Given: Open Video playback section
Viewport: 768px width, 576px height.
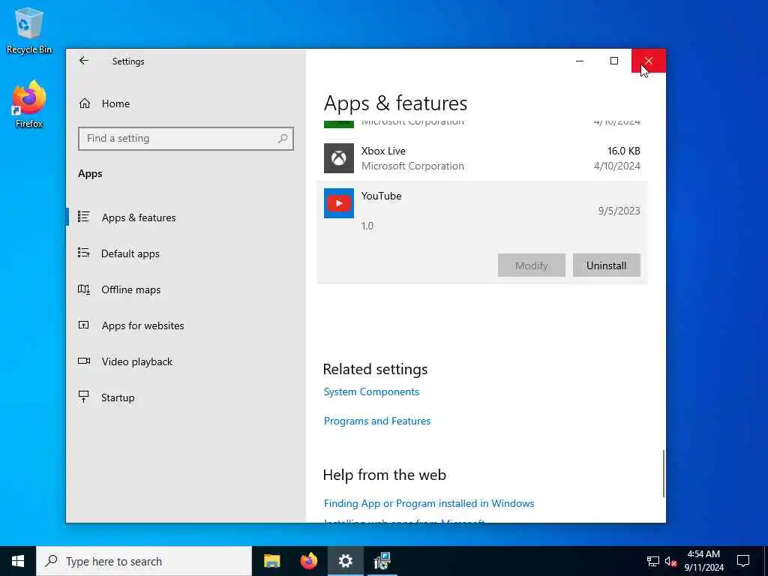Looking at the screenshot, I should coord(137,361).
